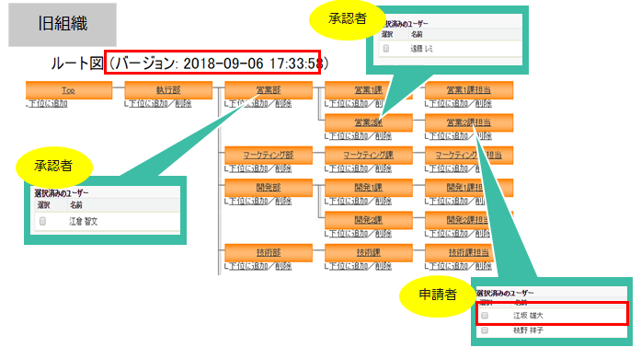This screenshot has width=641, height=359.
Task: Select the checkbox for 江坂 雄大
Action: point(485,316)
